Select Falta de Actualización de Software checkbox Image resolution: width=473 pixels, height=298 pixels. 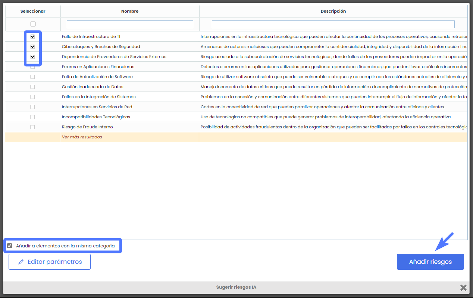(33, 77)
